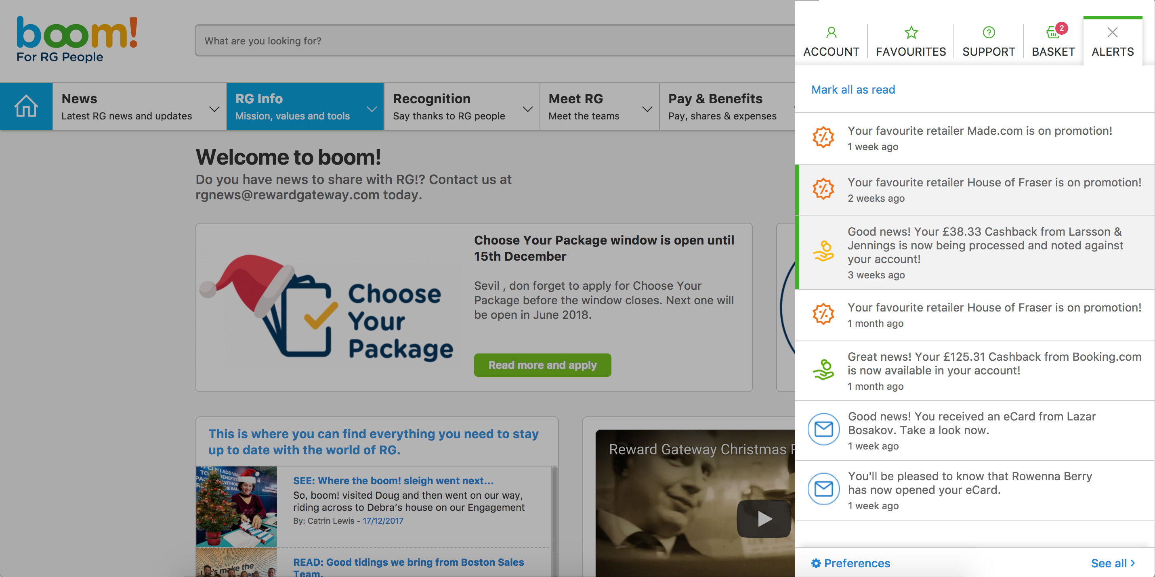Click the Larsson & Jennings cashback hand icon
Viewport: 1155px width, 577px height.
click(x=823, y=252)
